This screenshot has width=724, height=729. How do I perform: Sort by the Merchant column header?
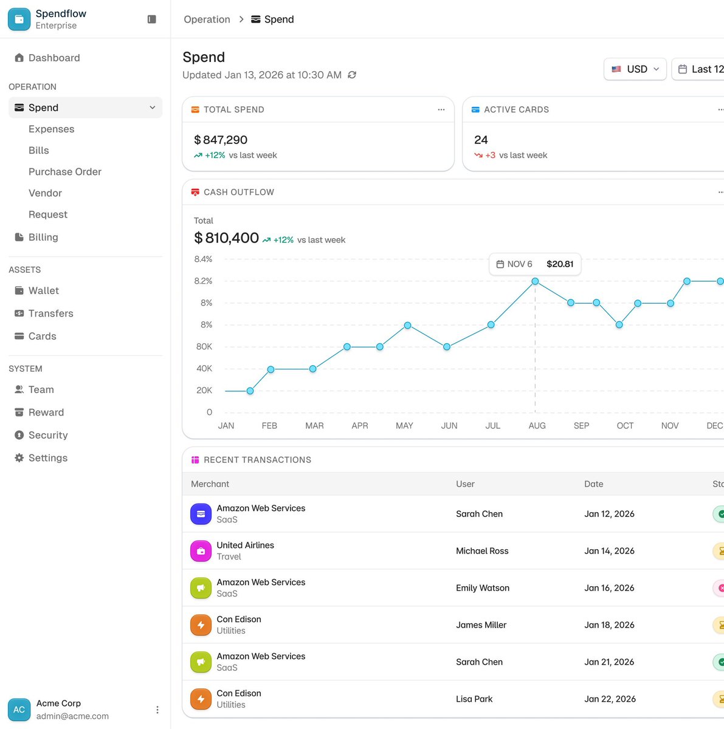pyautogui.click(x=210, y=484)
